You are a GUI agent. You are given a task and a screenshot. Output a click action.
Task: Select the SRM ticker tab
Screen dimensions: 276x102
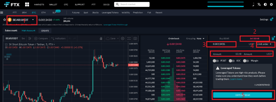coord(24,13)
